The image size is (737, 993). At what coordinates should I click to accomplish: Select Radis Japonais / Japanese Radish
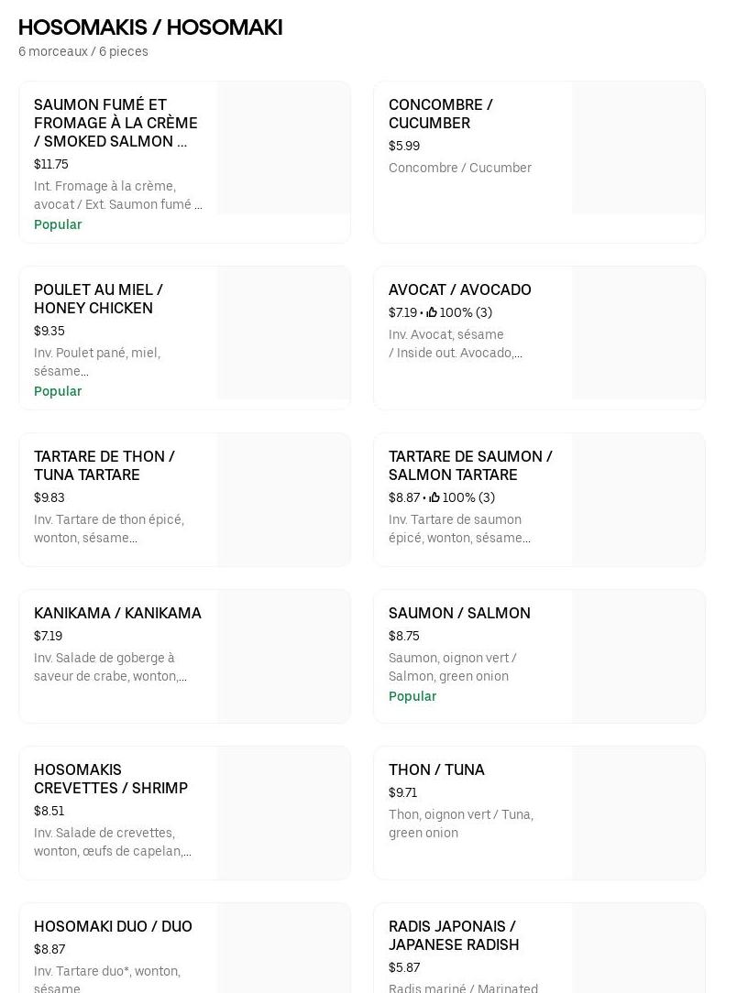click(453, 935)
